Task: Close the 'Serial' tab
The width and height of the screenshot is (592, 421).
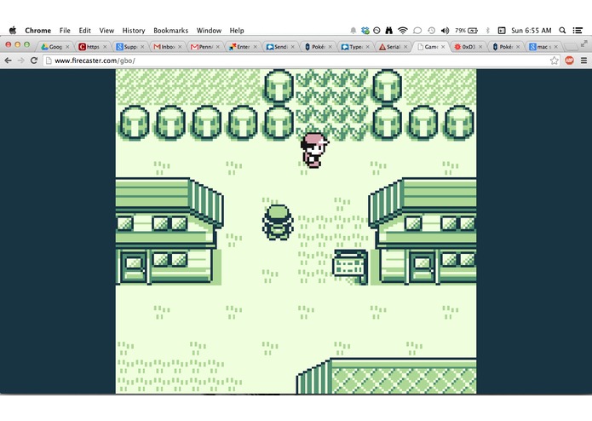Action: point(405,47)
